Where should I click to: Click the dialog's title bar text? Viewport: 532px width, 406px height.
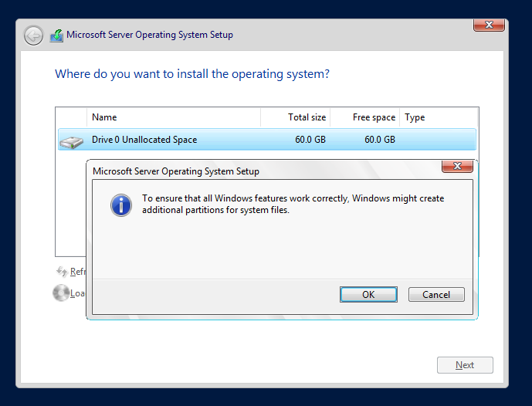coord(176,171)
